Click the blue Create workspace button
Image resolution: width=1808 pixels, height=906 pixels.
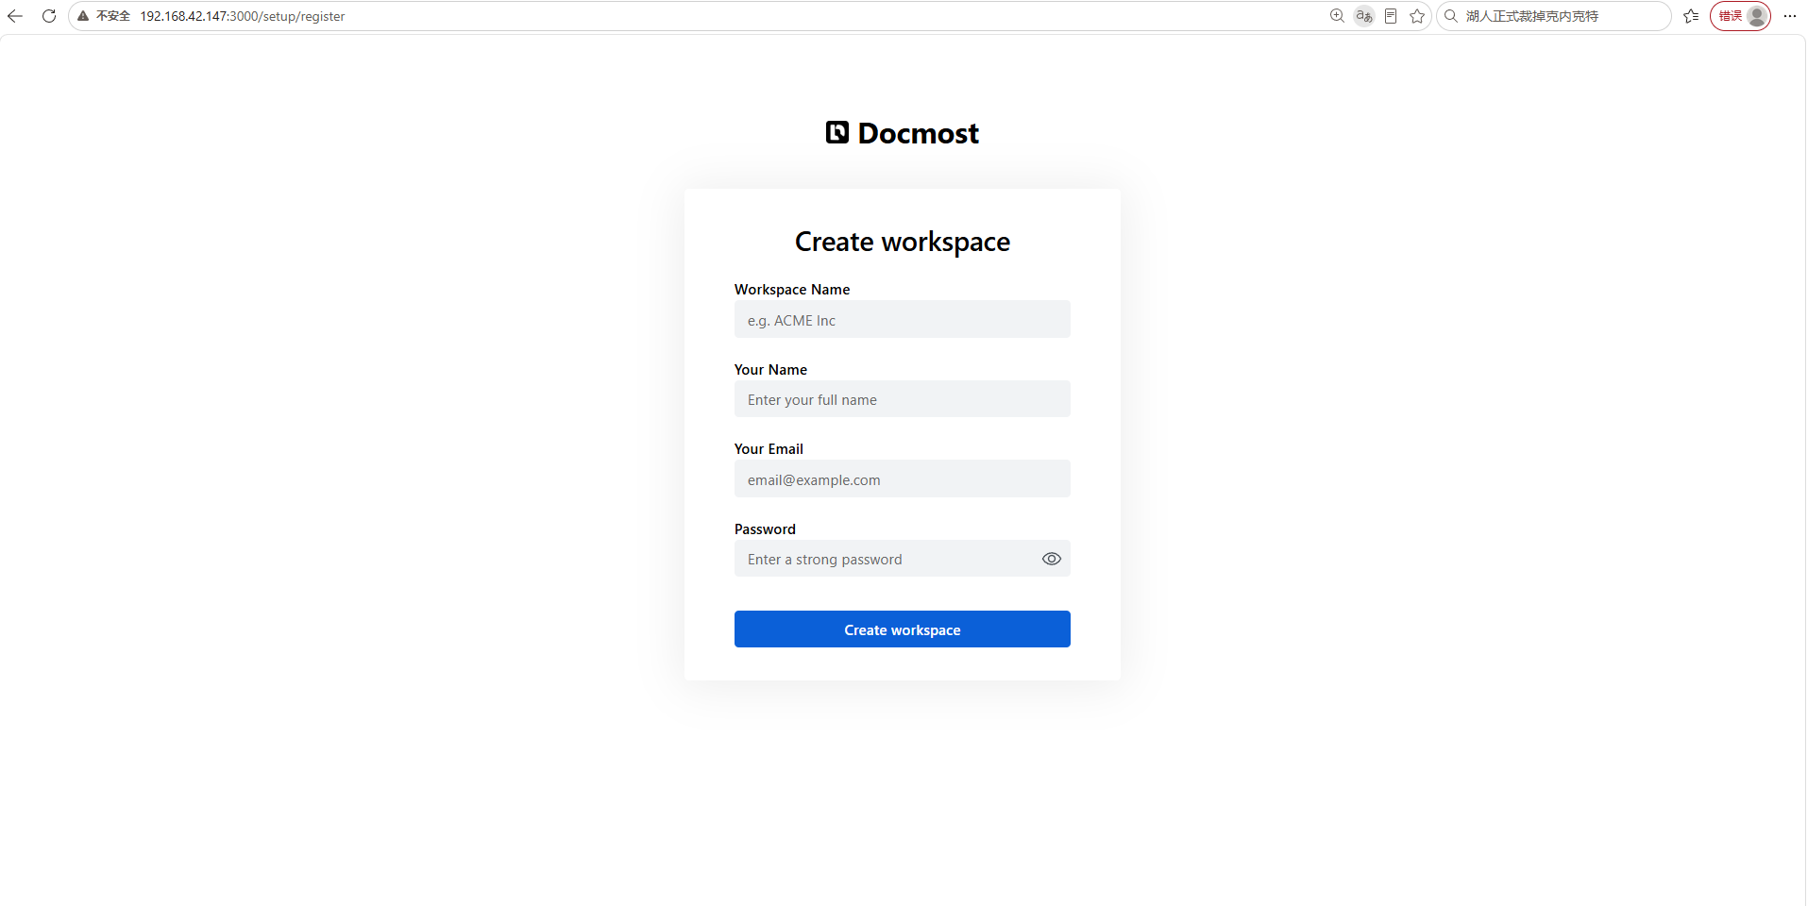[x=903, y=629]
